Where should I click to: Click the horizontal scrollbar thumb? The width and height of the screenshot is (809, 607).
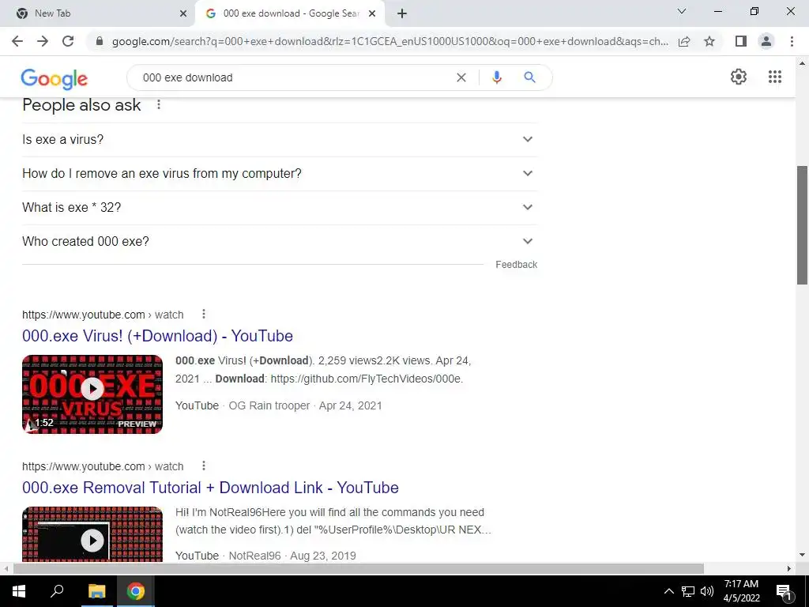[x=358, y=568]
